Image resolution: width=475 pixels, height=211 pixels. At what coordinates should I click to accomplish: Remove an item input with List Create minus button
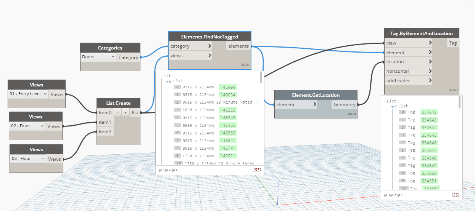126,113
